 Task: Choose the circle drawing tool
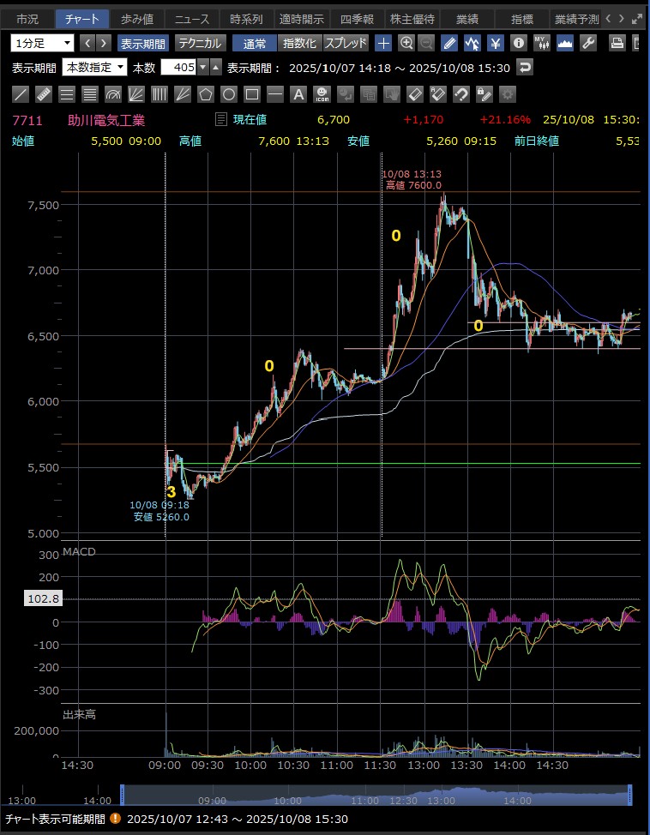click(x=229, y=94)
